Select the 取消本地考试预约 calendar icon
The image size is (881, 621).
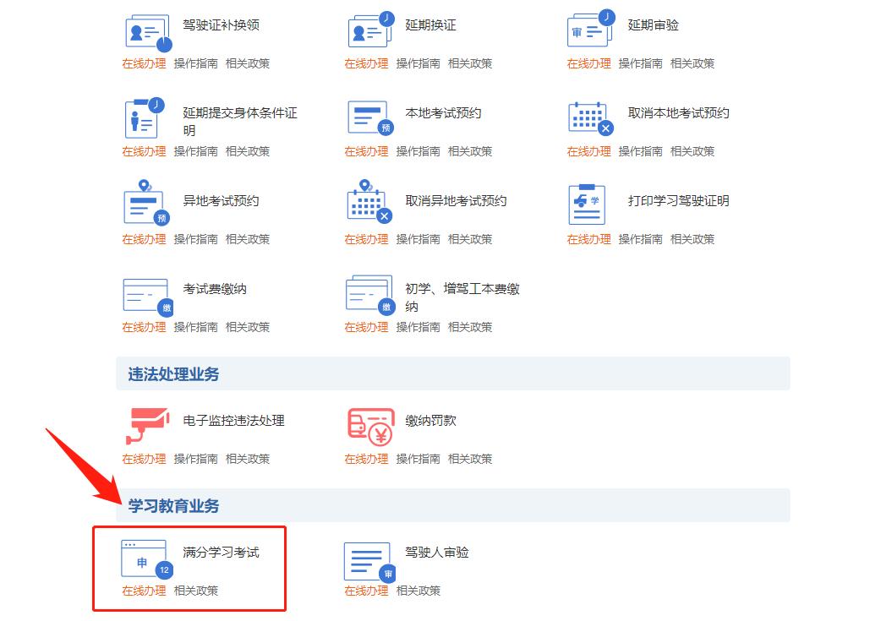coord(588,119)
